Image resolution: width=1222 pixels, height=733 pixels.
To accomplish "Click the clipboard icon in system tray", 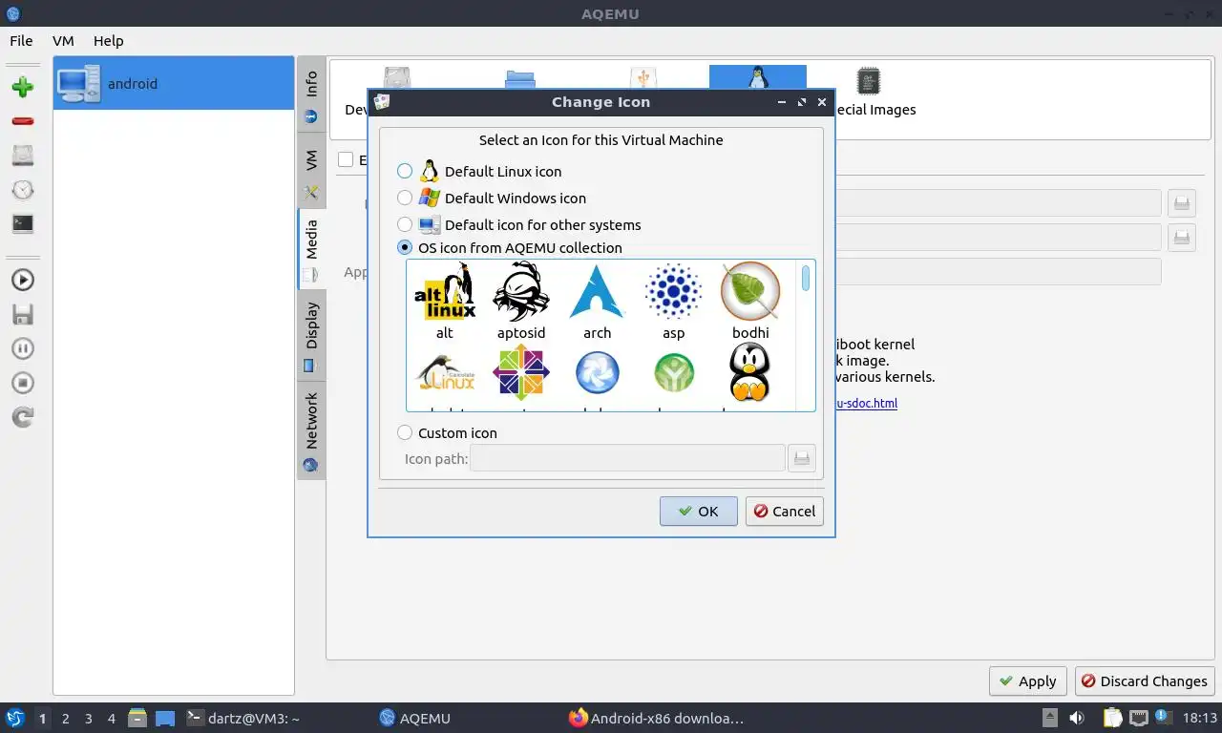I will click(x=1113, y=718).
